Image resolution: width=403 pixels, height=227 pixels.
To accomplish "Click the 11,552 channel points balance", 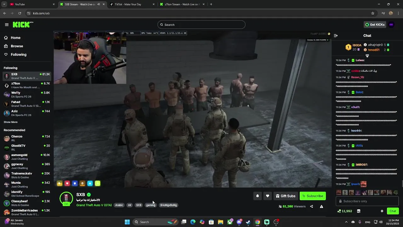I will click(344, 211).
